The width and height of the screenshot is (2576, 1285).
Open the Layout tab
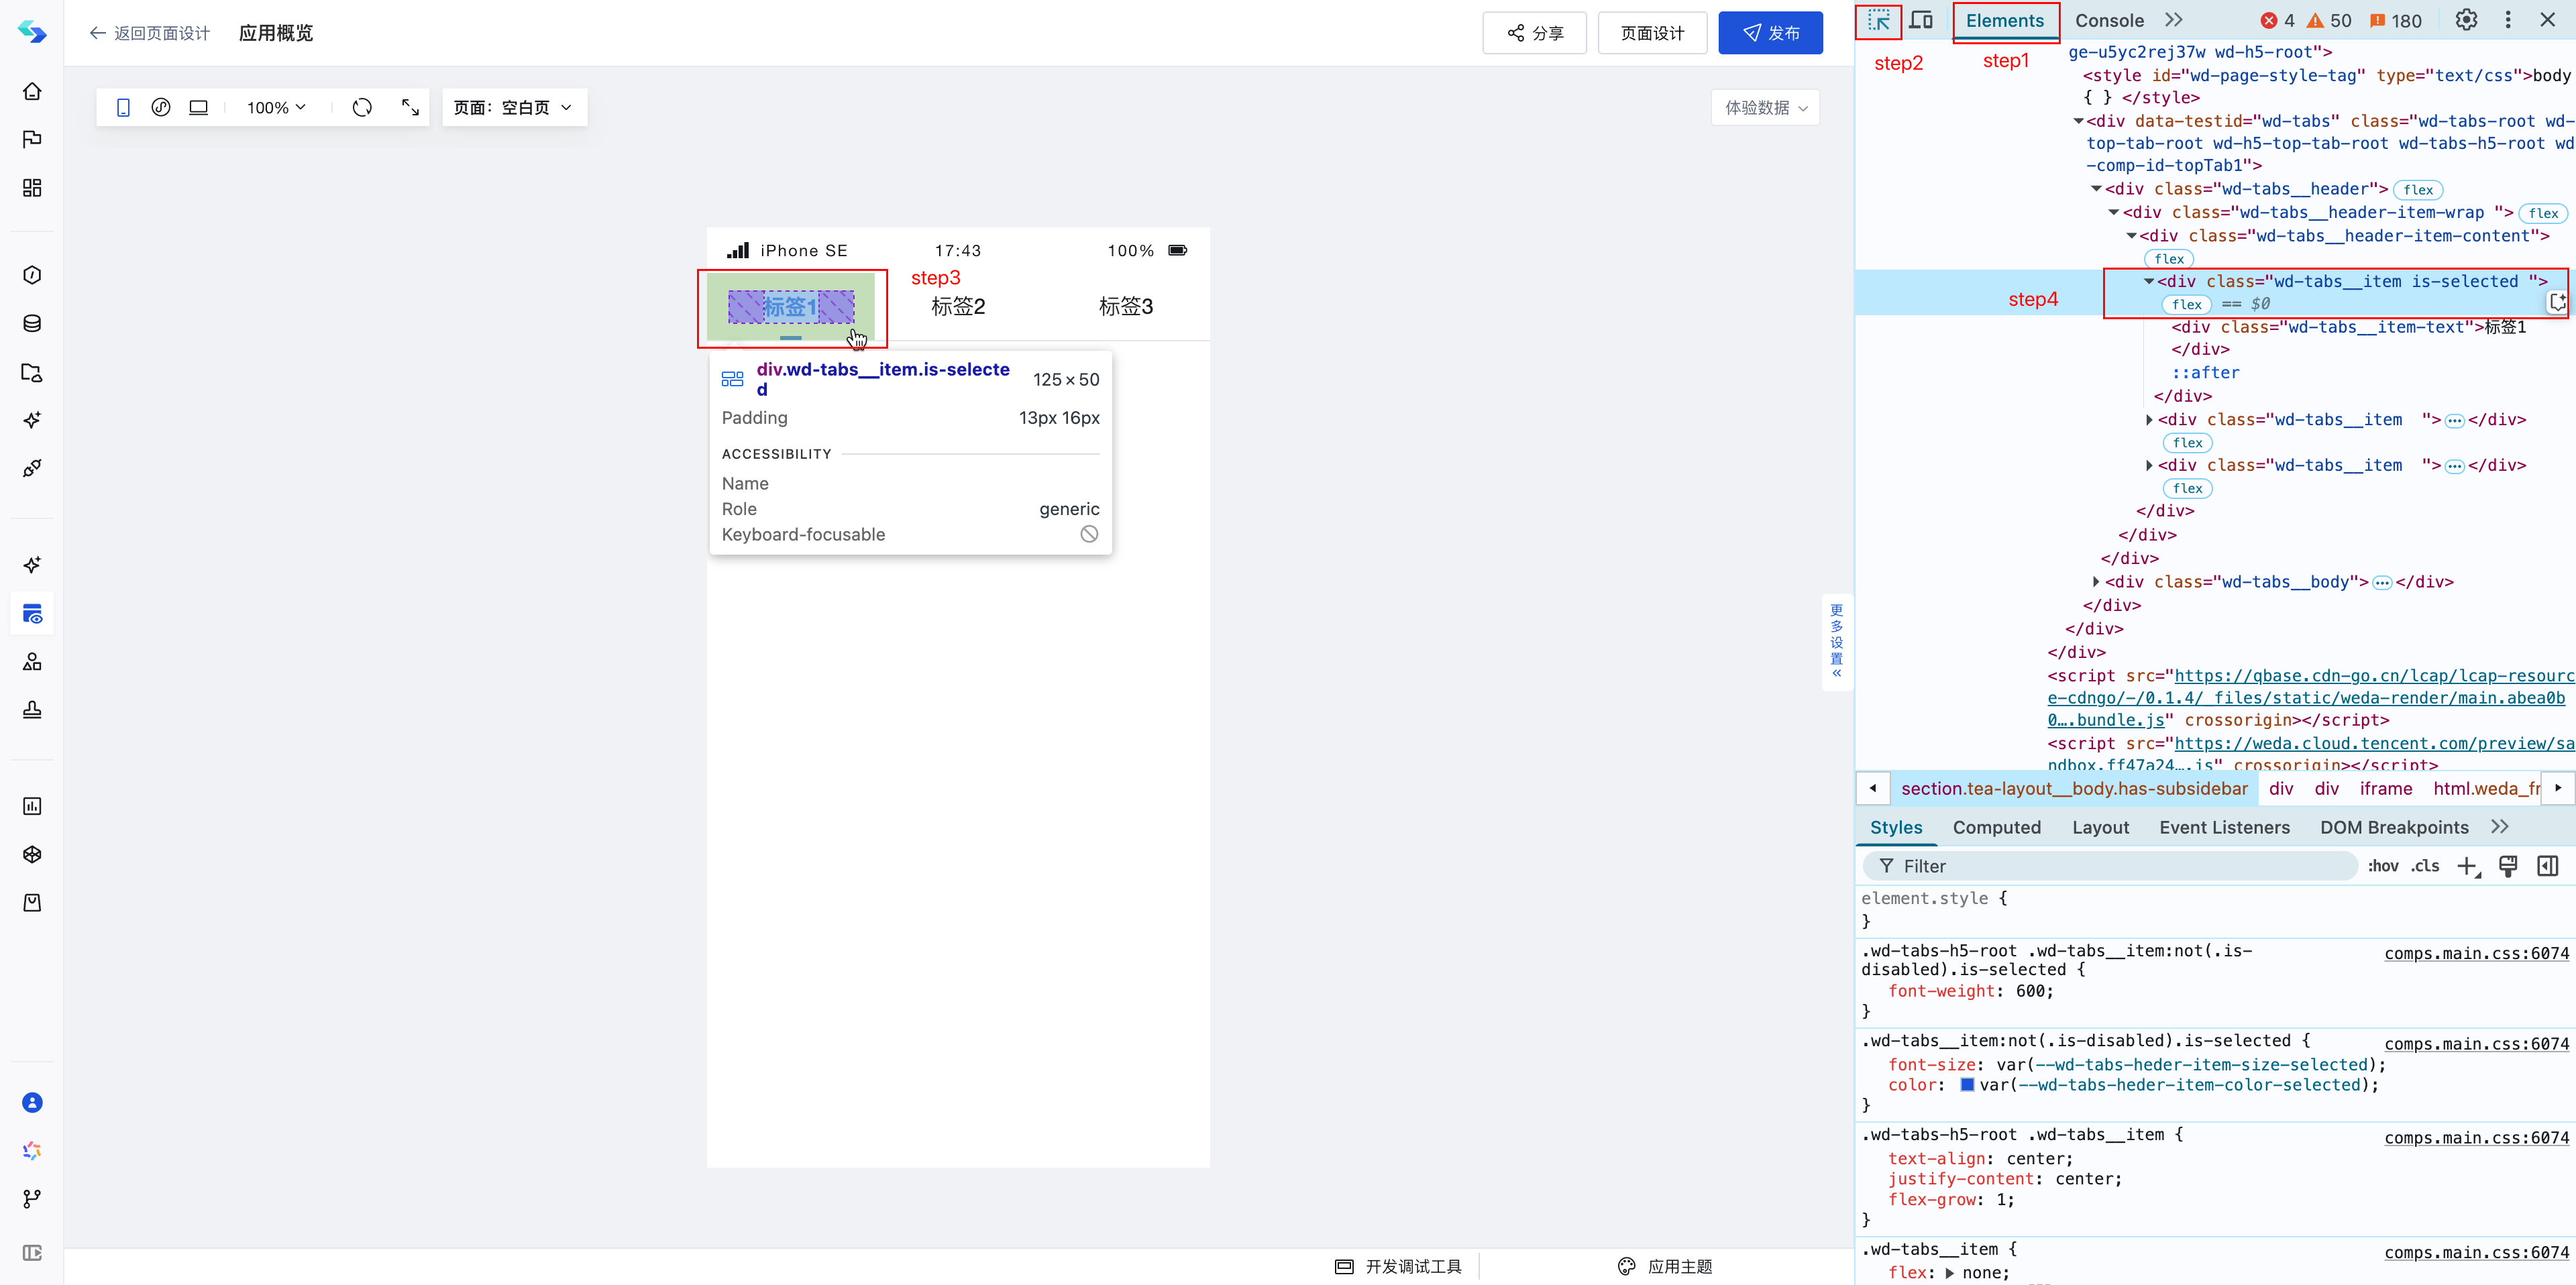[x=2100, y=827]
